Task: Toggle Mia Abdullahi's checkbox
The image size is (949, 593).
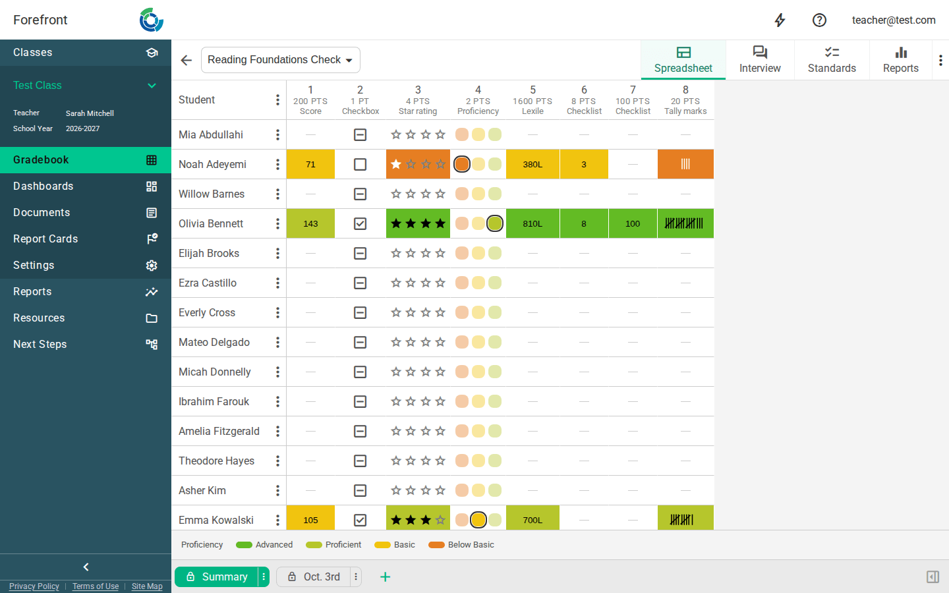Action: point(360,134)
